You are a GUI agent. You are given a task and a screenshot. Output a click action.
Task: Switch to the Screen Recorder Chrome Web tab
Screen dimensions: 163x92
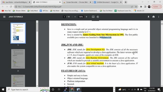tap(77, 2)
